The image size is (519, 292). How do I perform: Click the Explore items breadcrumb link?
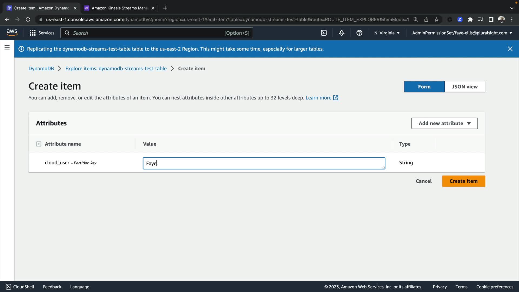[116, 68]
